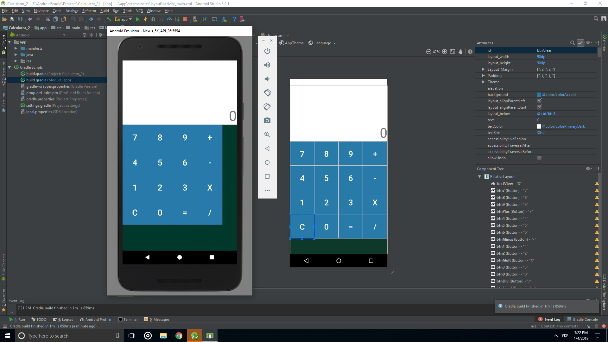Toggle expert properties view in Attributes panel
608x342 pixels.
[x=581, y=43]
